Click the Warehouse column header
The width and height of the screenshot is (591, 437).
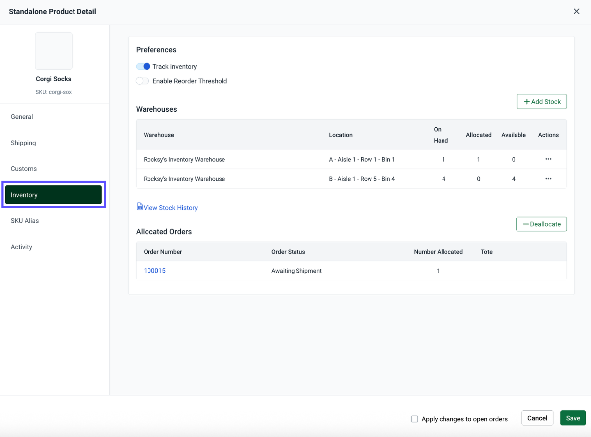[159, 135]
